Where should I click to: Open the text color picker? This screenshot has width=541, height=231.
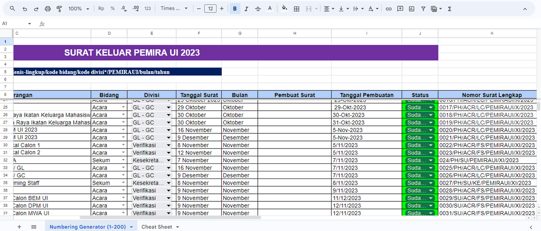pyautogui.click(x=270, y=9)
